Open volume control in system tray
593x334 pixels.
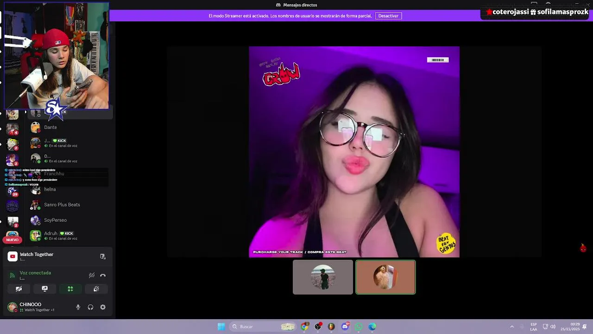(553, 327)
